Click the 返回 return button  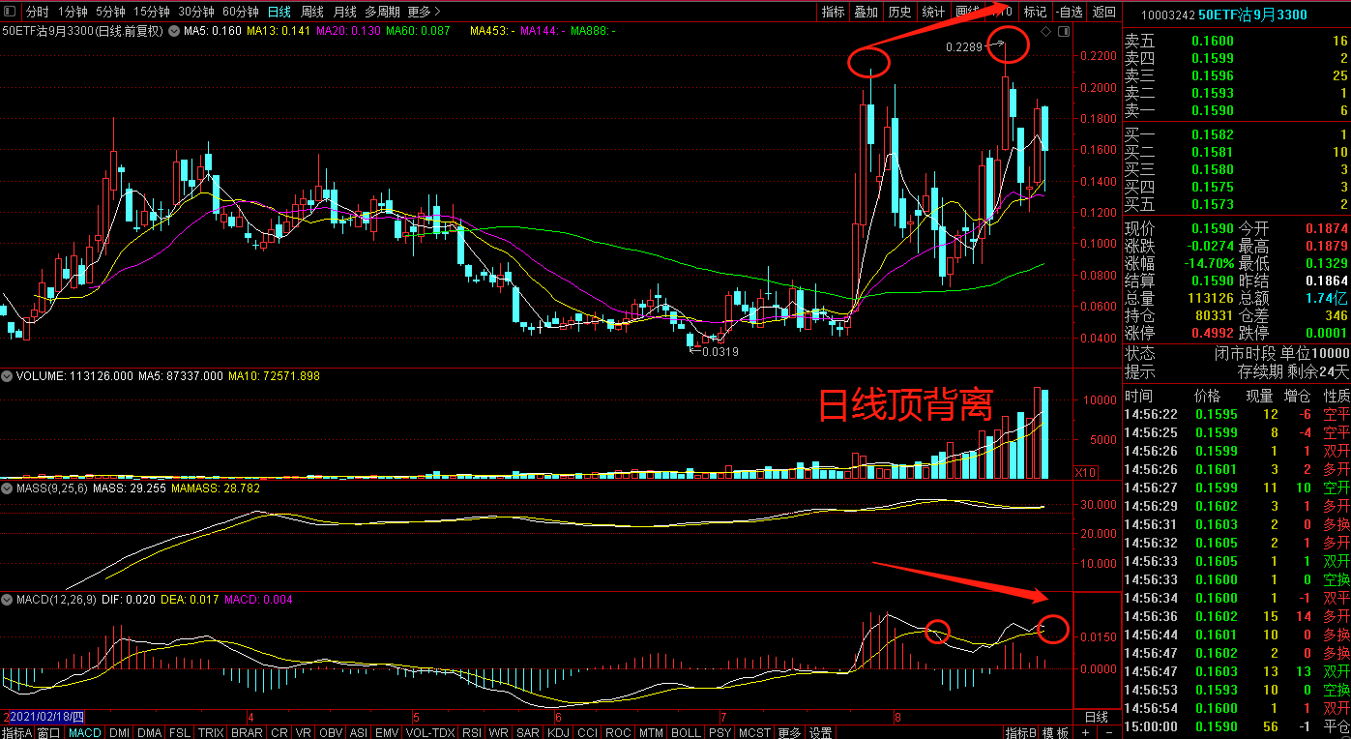(x=1102, y=12)
